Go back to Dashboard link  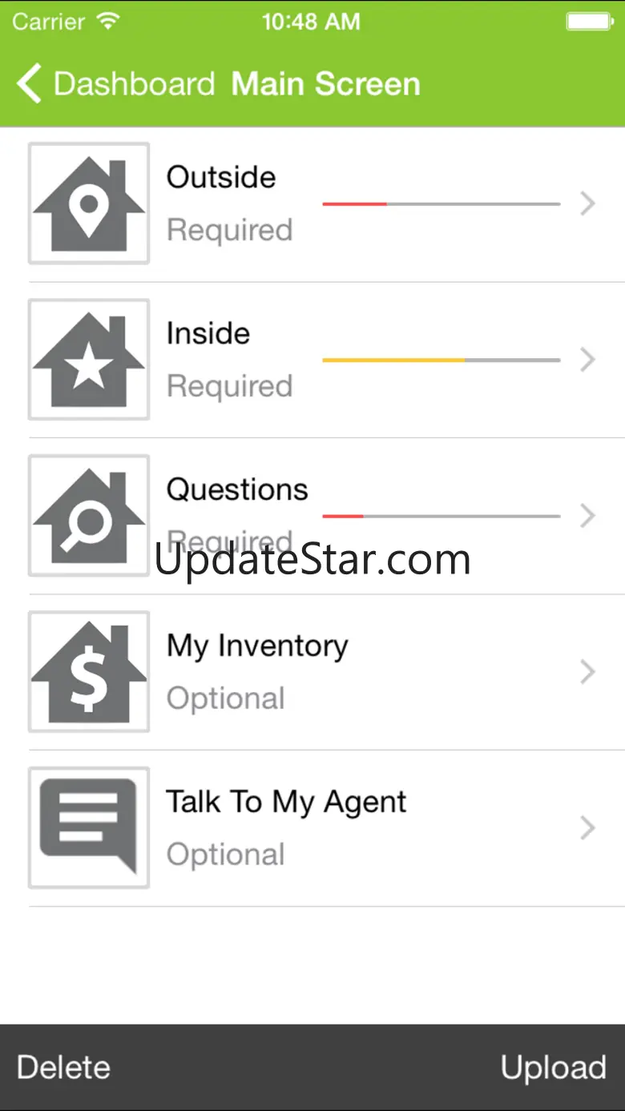click(x=135, y=84)
